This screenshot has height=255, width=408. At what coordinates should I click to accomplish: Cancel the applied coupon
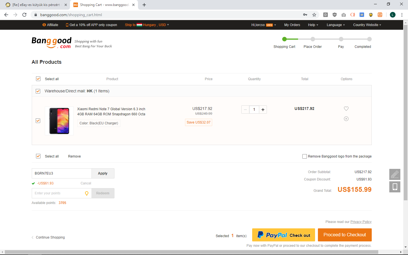click(x=86, y=183)
